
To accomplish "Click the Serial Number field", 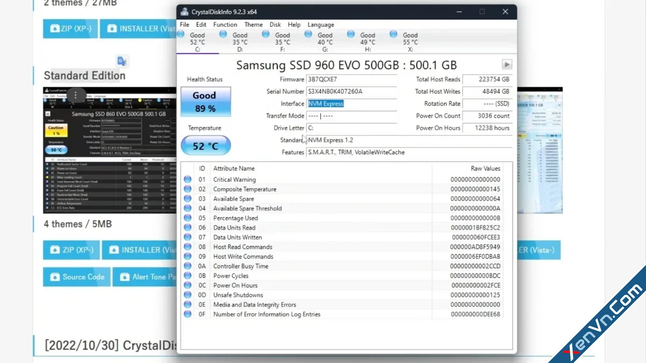I will coord(352,91).
